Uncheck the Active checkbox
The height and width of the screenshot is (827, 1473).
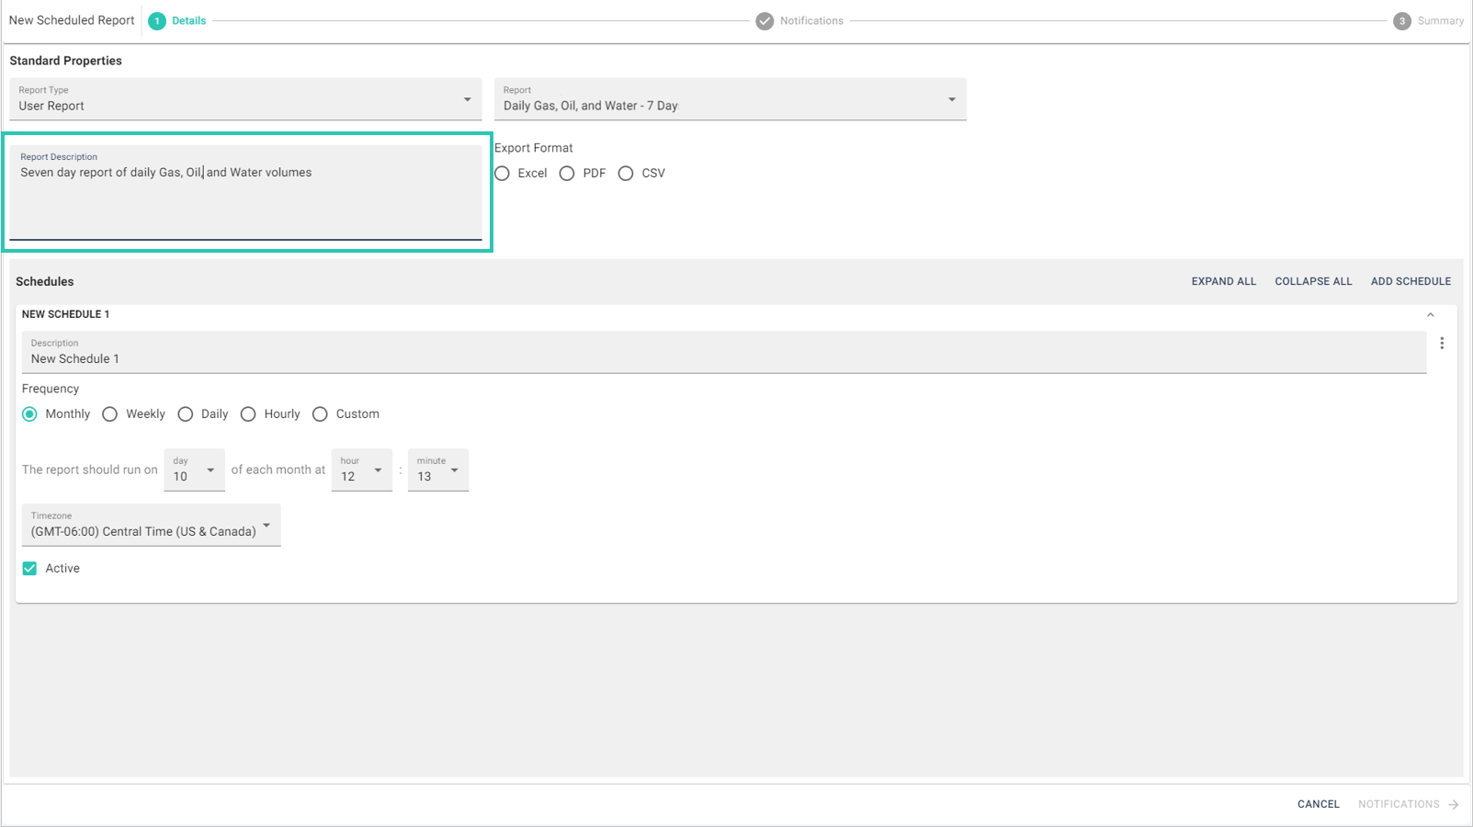pos(30,569)
